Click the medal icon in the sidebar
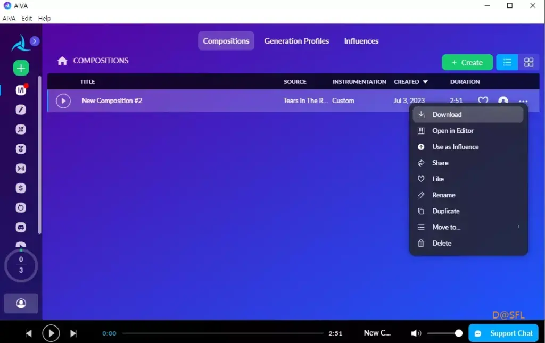Image resolution: width=545 pixels, height=343 pixels. pos(21,149)
